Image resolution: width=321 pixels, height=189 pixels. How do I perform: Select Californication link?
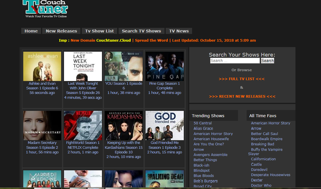coord(263,159)
